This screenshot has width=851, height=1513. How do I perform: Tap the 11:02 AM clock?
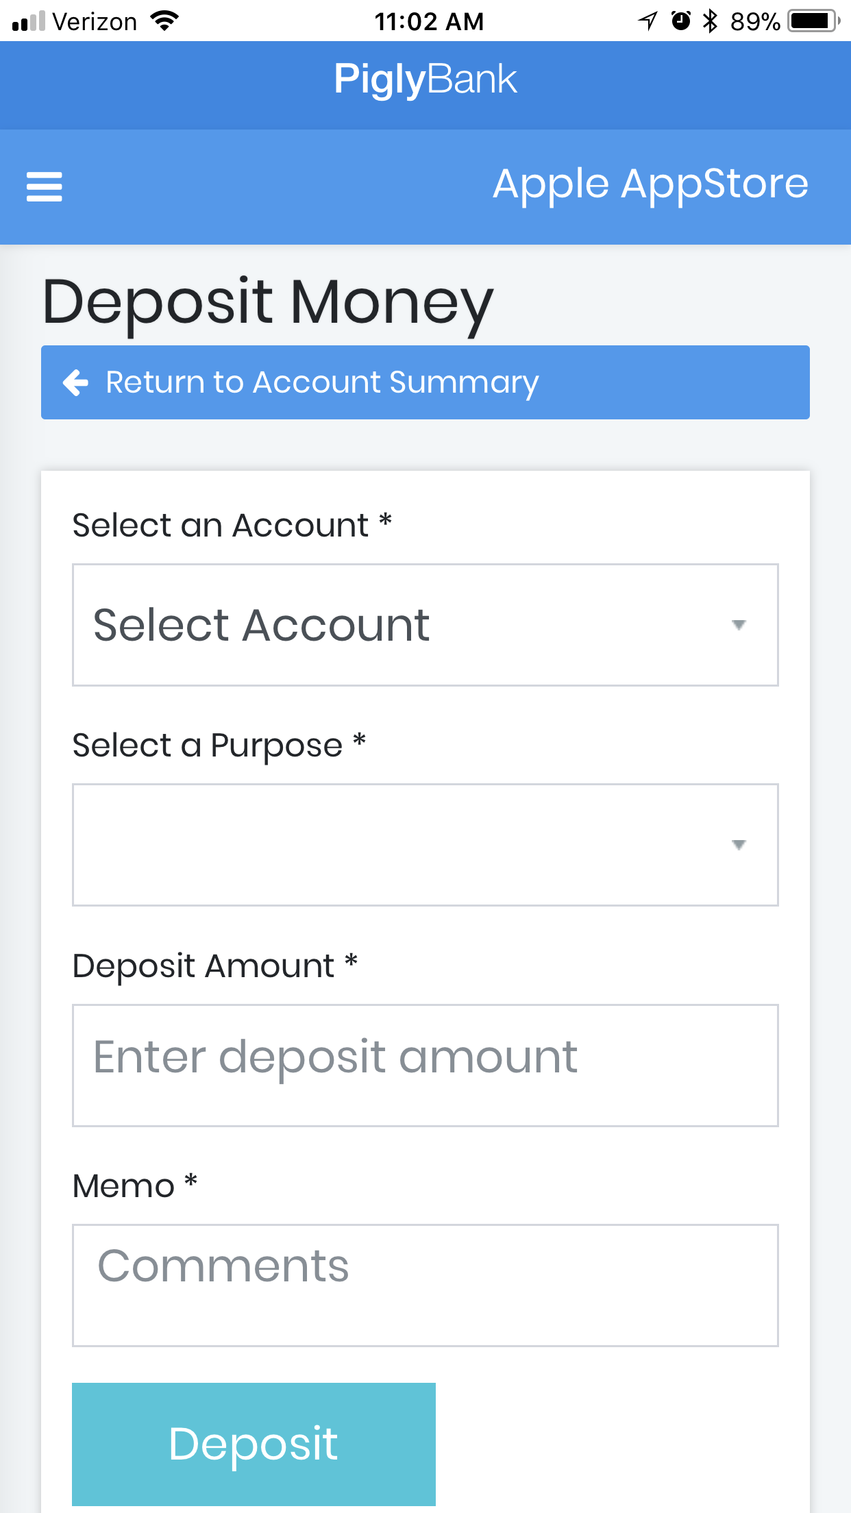(429, 22)
